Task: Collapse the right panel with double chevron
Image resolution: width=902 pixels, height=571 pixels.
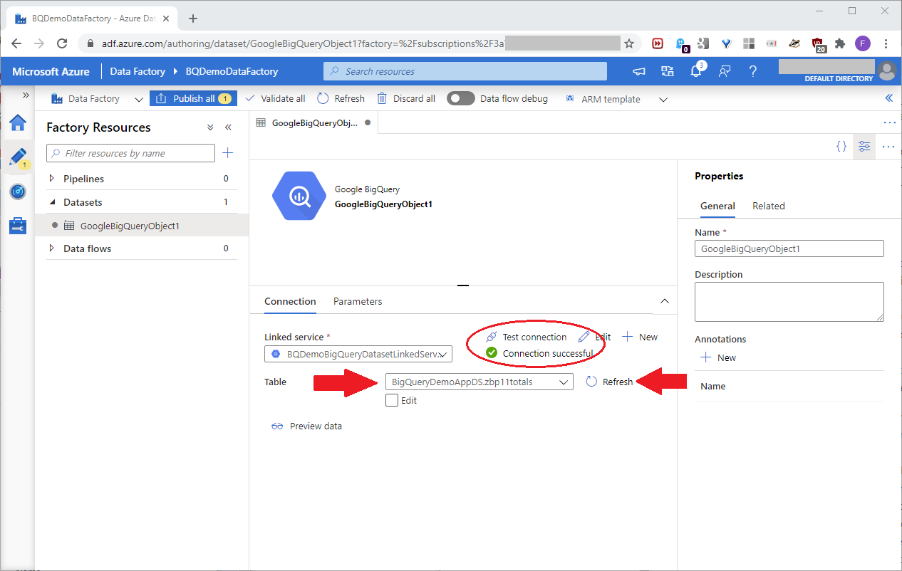Action: [x=888, y=98]
